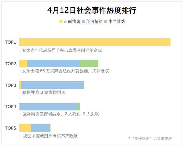The image size is (185, 146).
Task: Click the TOP3 blue bar segment
Action: [52, 85]
